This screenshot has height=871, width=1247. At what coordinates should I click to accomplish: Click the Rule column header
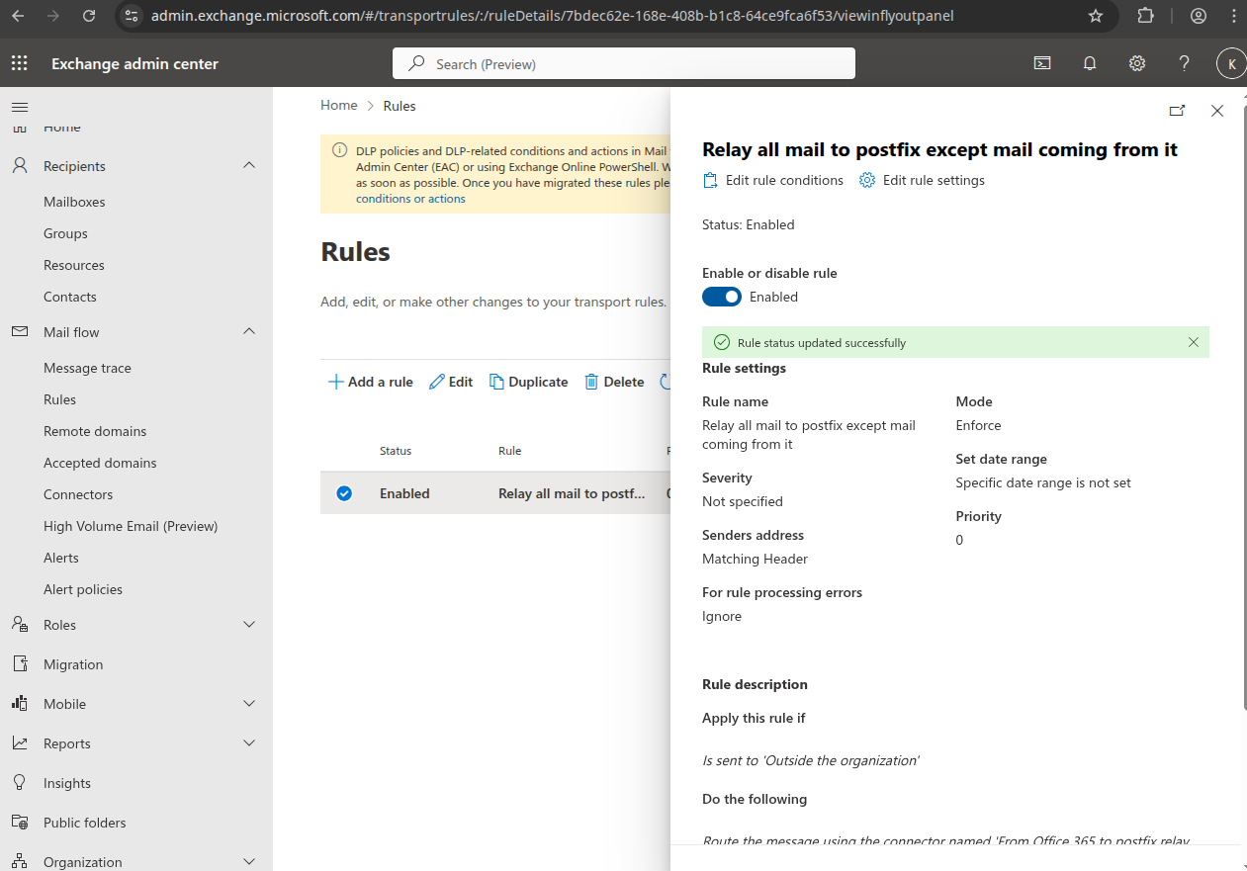pos(509,451)
